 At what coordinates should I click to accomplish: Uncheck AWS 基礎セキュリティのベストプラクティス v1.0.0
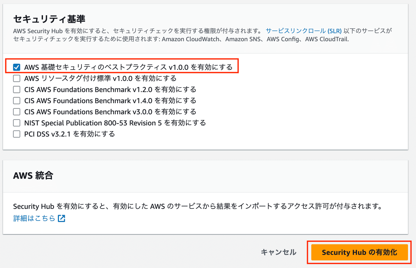click(16, 67)
